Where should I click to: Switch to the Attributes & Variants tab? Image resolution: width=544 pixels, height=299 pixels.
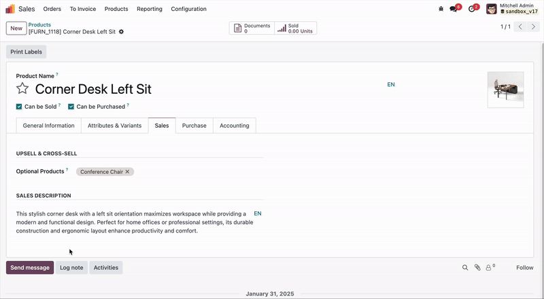pos(114,126)
